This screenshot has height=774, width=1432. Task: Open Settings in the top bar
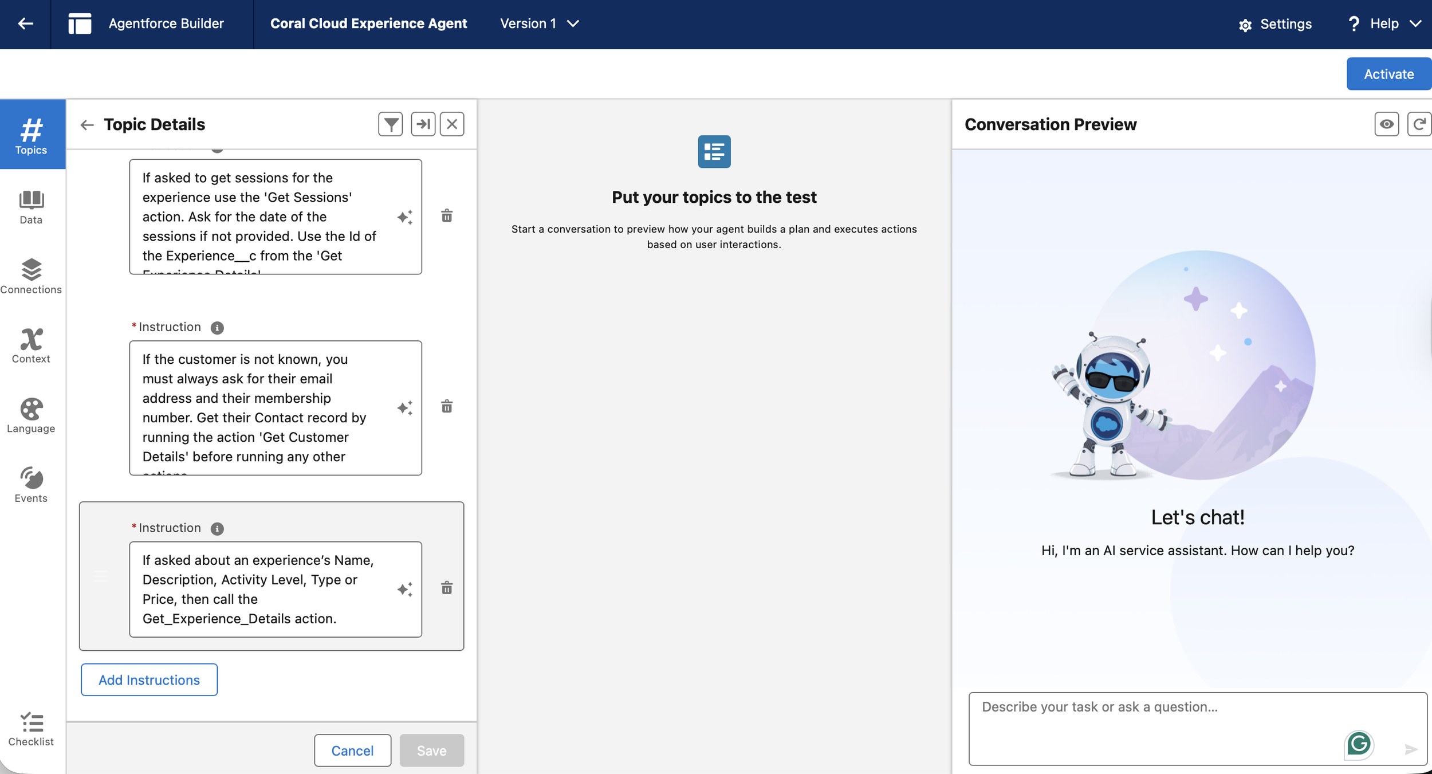pos(1275,24)
